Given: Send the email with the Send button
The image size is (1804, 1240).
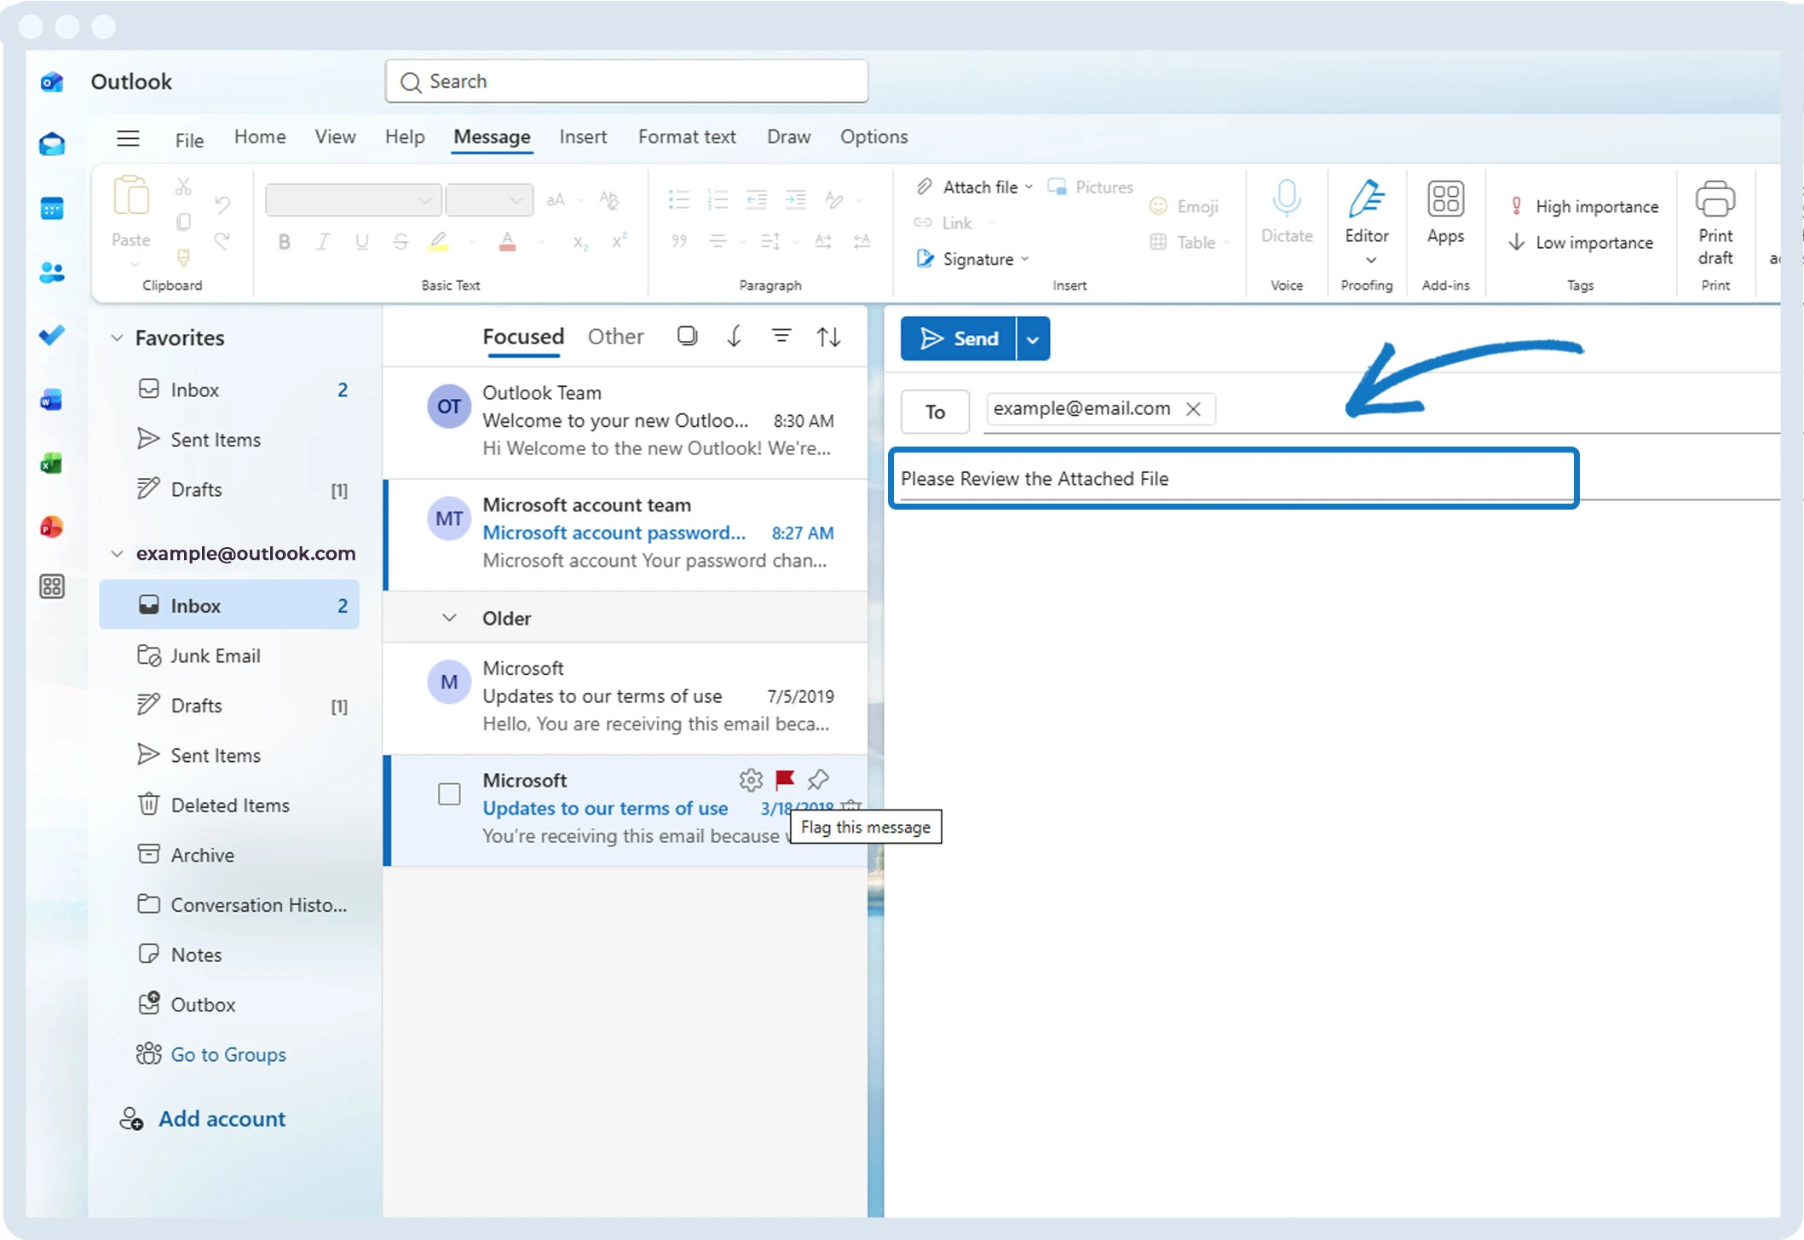Looking at the screenshot, I should [959, 339].
